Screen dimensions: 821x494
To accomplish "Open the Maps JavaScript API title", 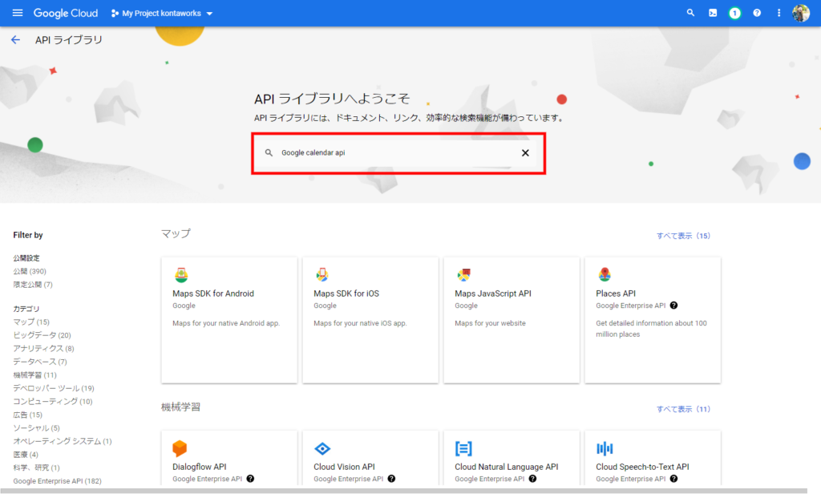I will coord(493,294).
